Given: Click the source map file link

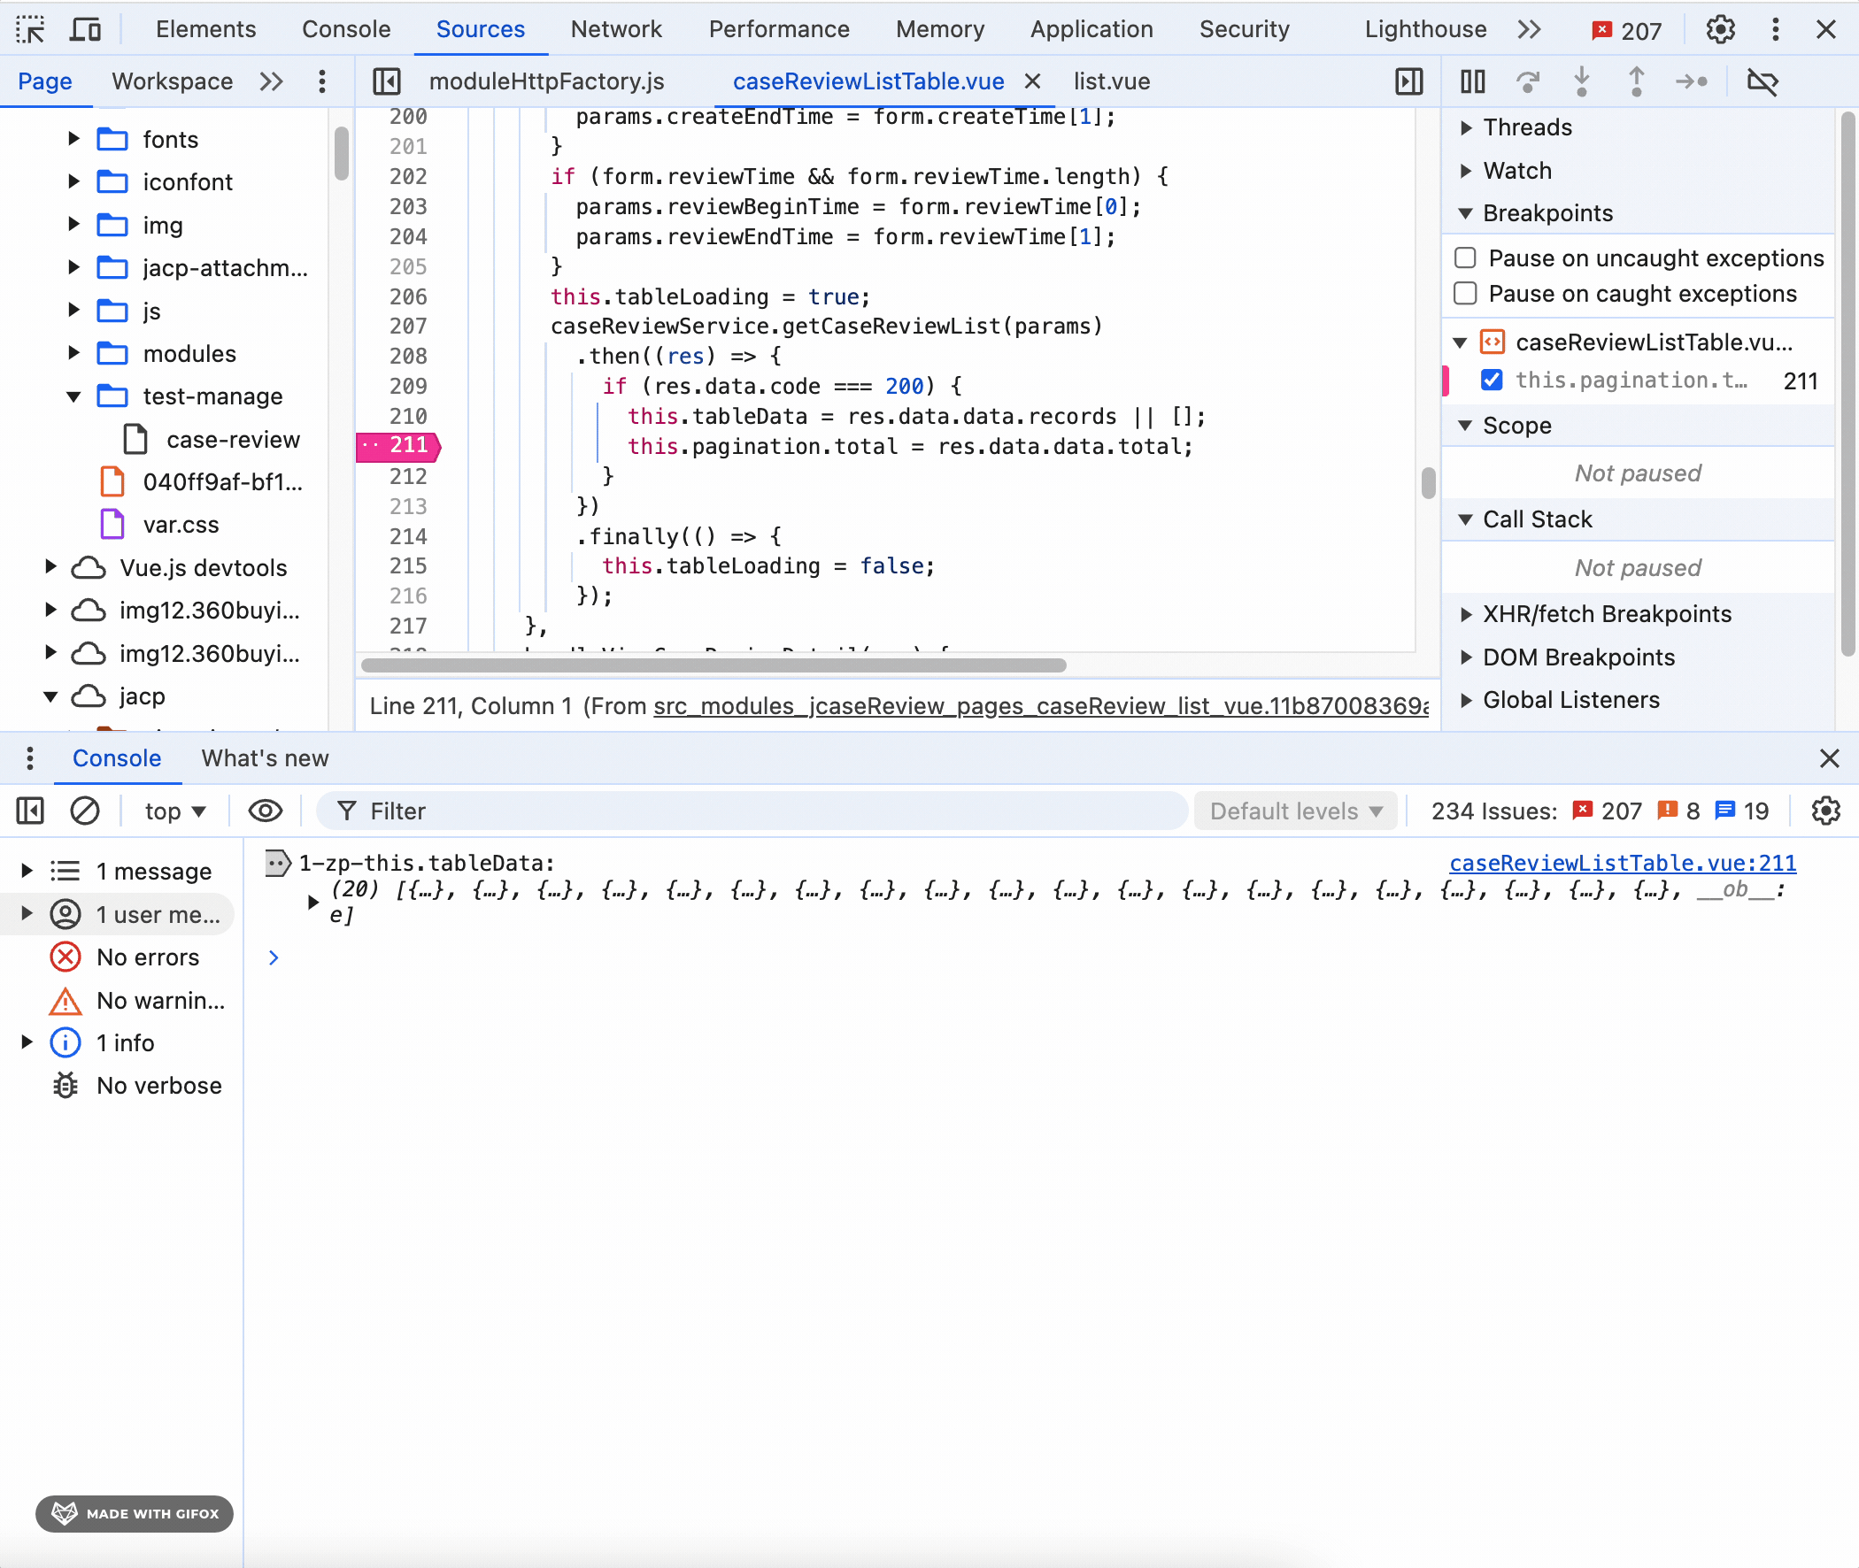Looking at the screenshot, I should (1040, 706).
